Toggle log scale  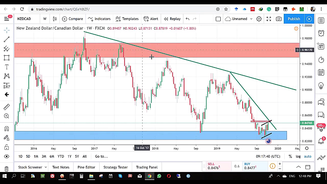(298, 156)
